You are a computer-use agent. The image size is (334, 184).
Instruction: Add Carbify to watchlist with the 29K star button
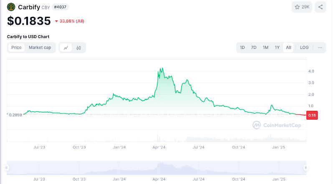tap(302, 7)
